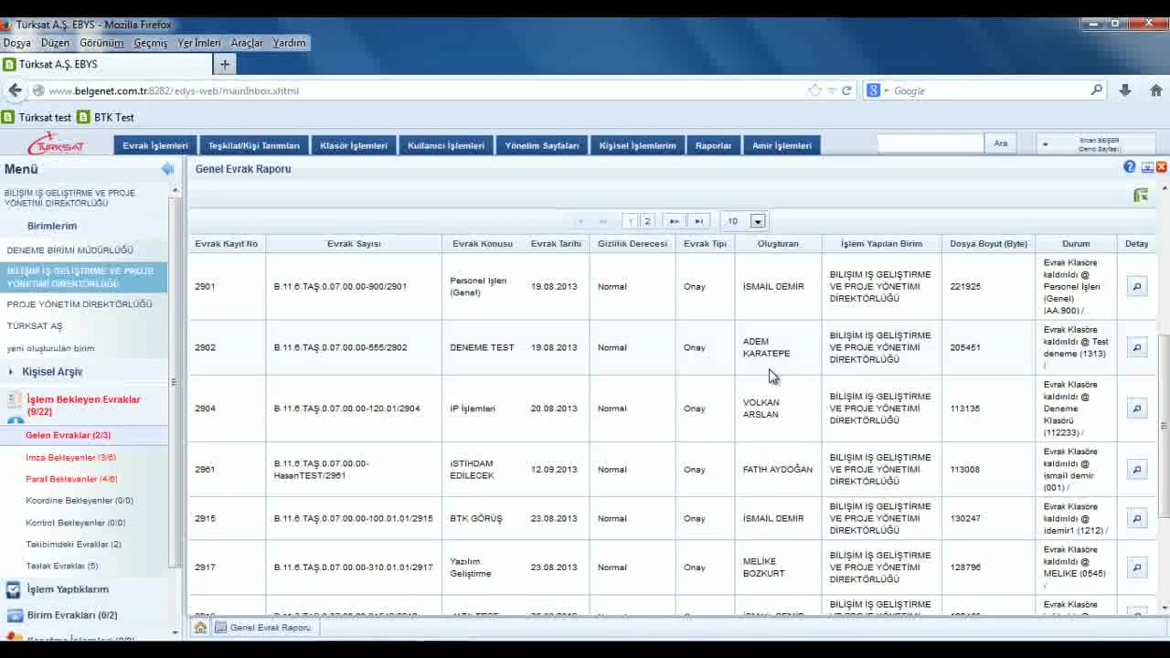Screen dimensions: 1170x658
Task: Open the user profile dropdown arrow
Action: 1045,144
